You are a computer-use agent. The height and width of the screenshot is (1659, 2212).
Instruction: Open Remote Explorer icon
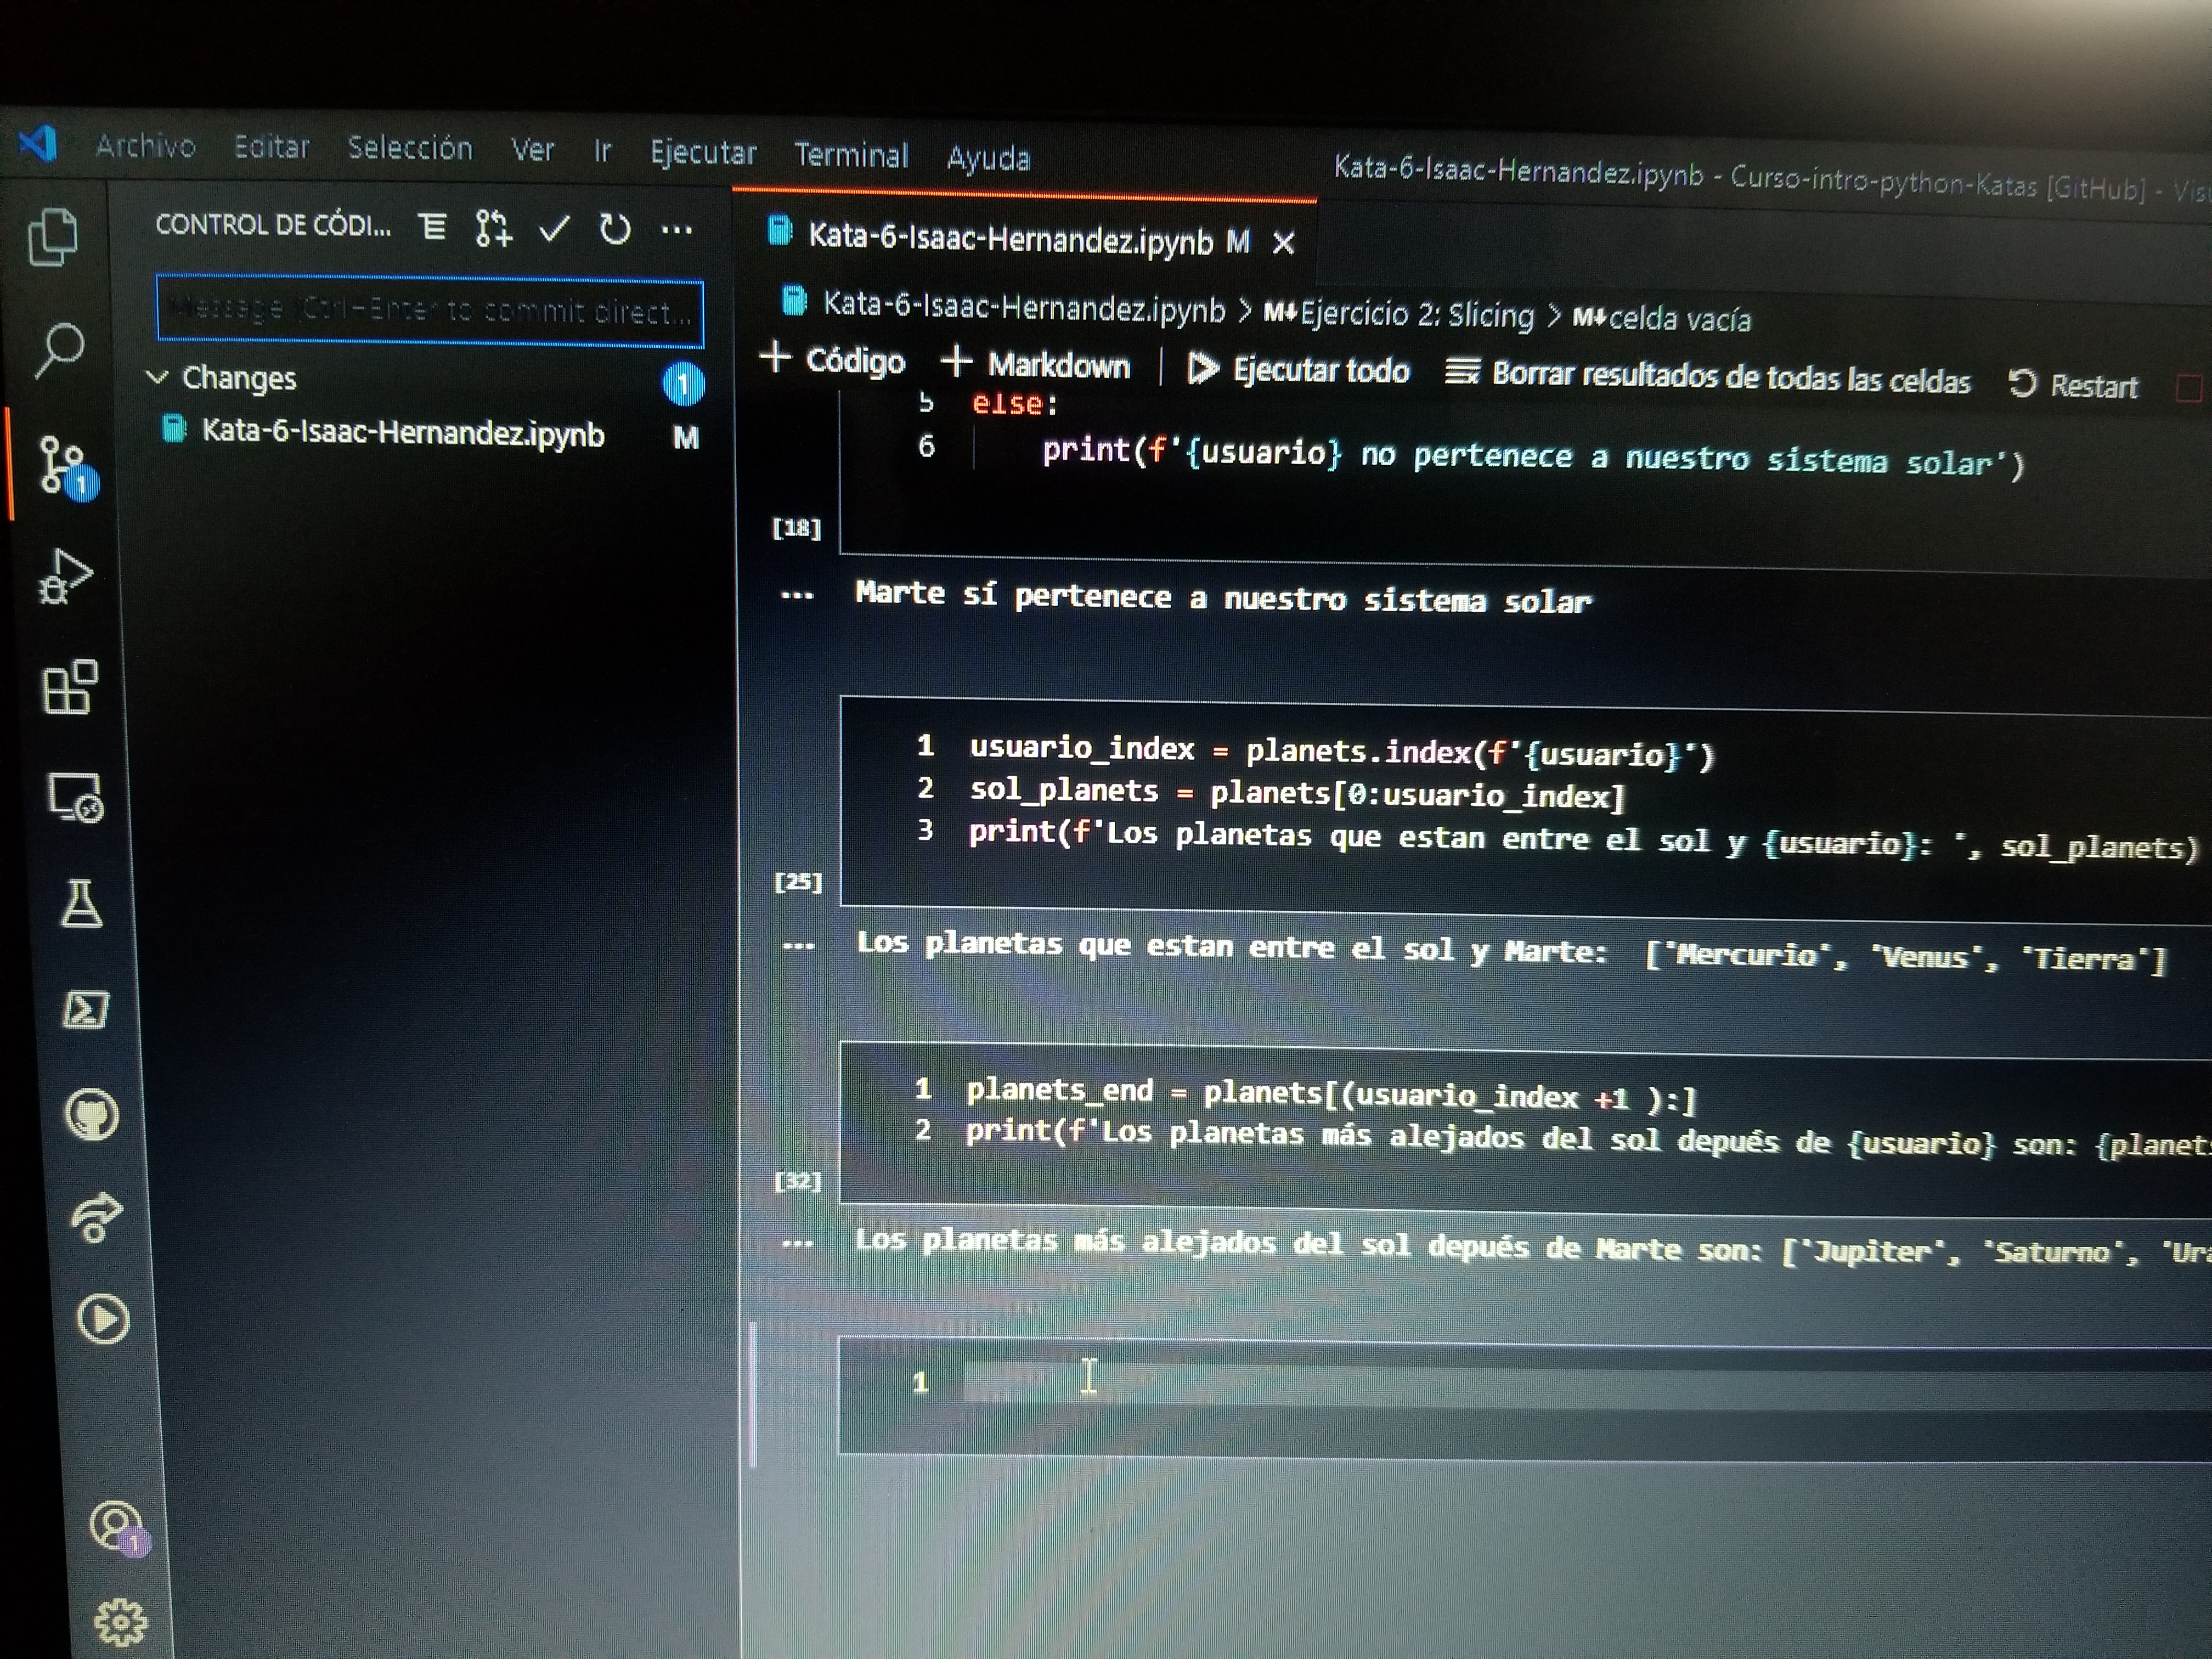[x=76, y=797]
